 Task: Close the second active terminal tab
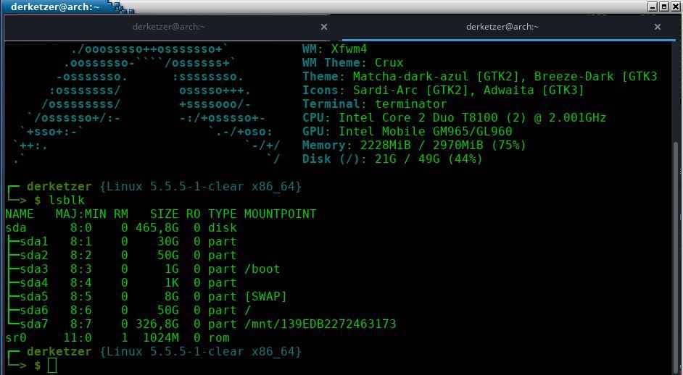658,27
